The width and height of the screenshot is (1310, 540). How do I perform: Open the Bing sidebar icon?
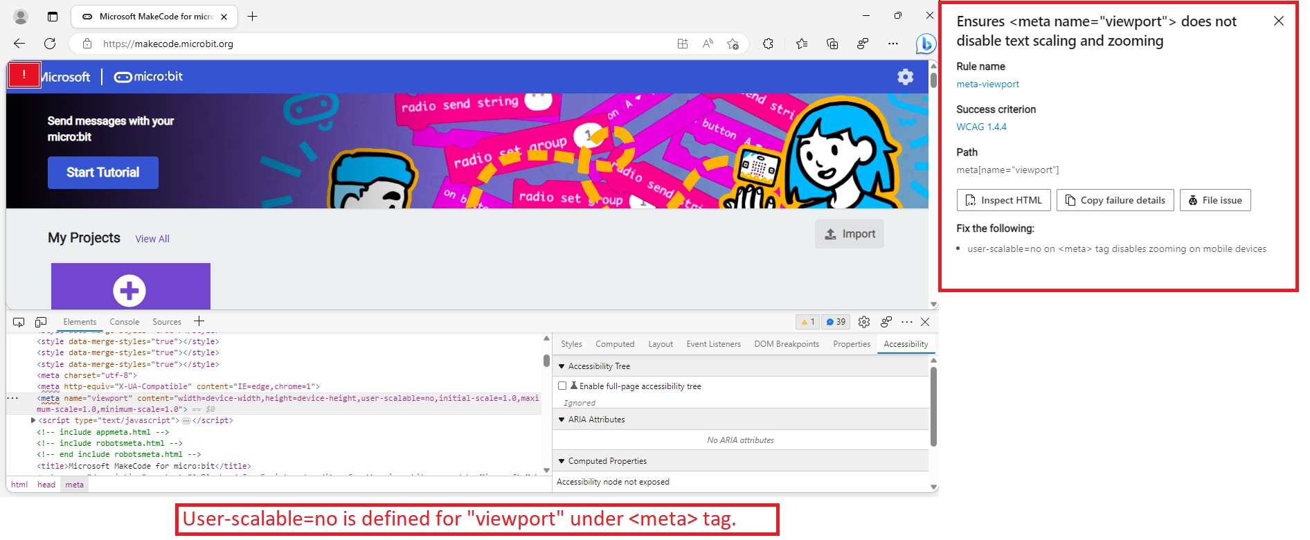[x=925, y=44]
